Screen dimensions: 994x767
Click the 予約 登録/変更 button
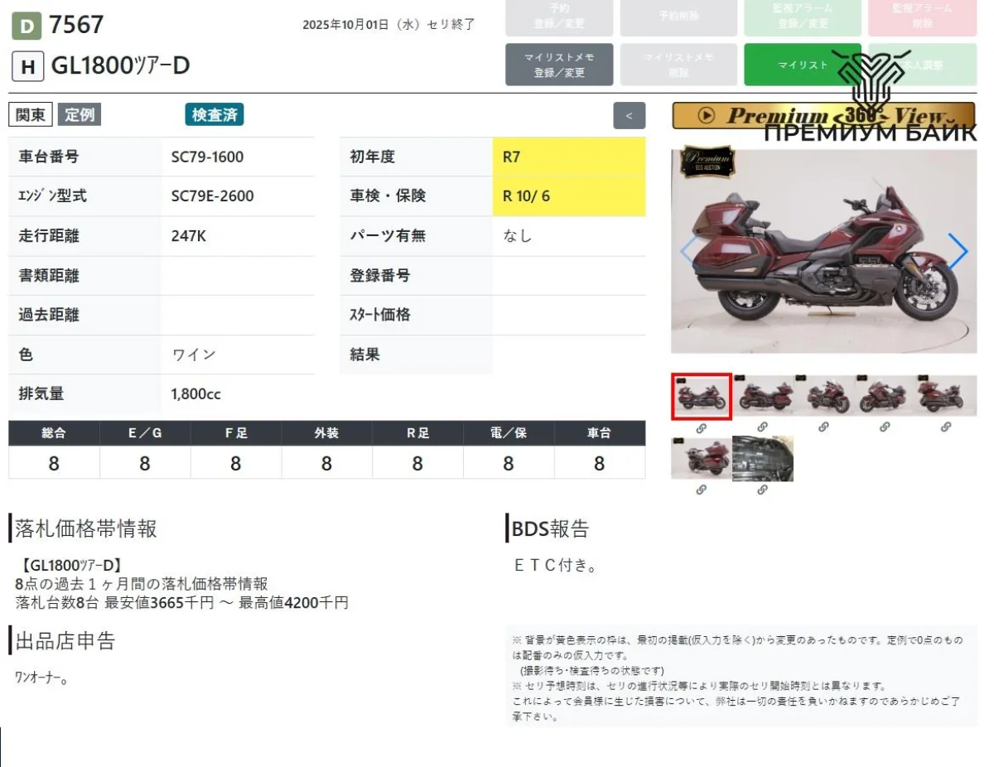559,17
